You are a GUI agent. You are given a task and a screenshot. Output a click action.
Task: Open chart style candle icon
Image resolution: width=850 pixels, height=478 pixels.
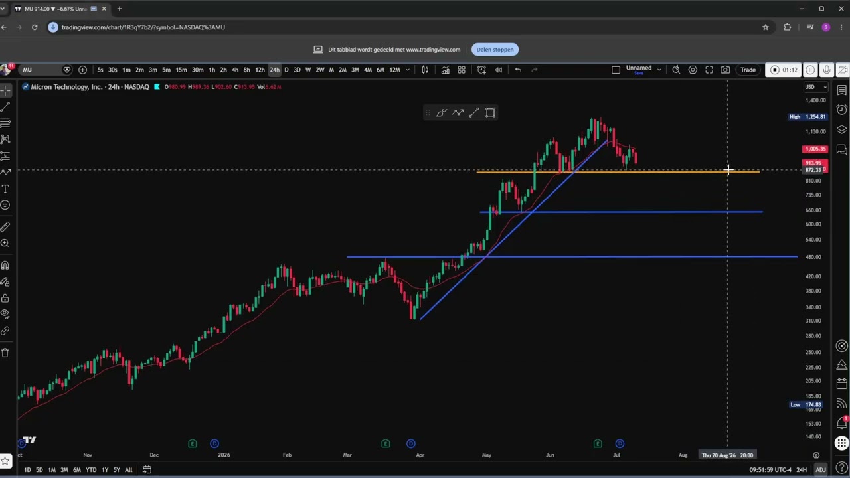(425, 70)
